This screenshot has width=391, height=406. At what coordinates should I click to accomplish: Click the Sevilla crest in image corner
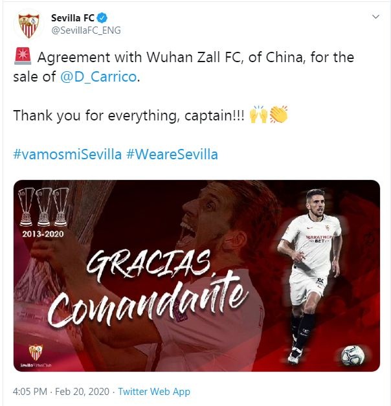(36, 352)
